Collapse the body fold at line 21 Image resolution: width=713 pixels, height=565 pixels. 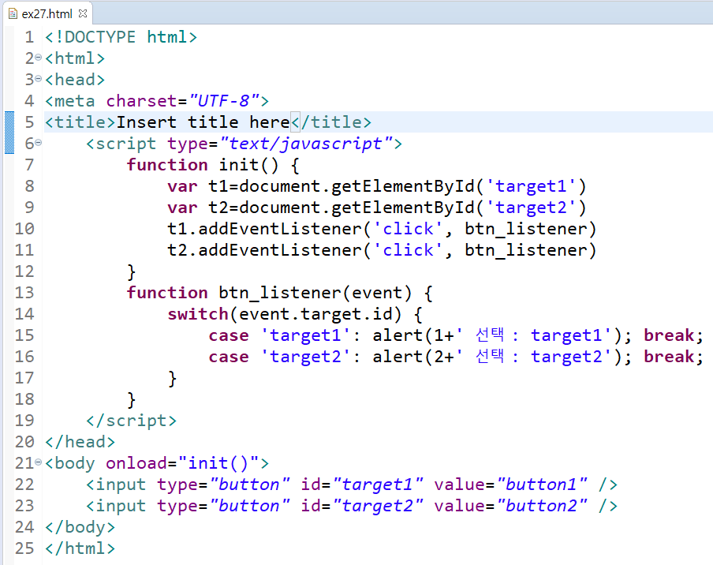(x=38, y=462)
